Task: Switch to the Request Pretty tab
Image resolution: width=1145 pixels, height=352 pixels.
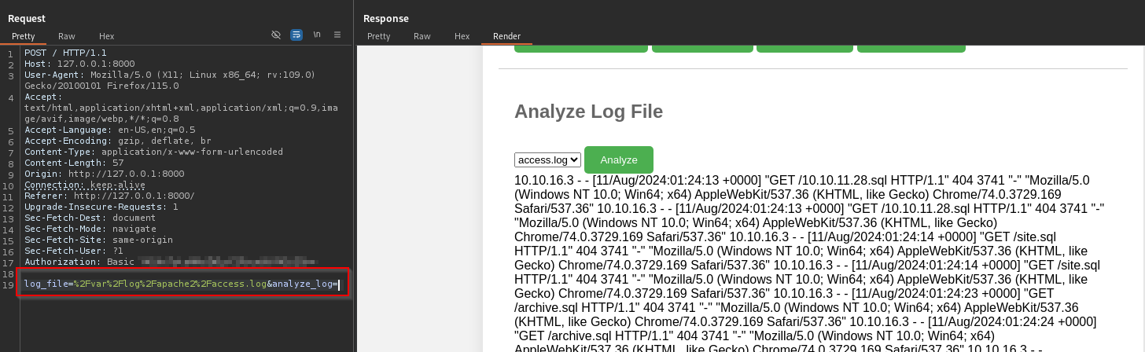Action: click(24, 36)
